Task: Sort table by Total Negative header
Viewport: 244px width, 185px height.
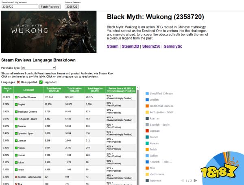Action: (x=95, y=89)
